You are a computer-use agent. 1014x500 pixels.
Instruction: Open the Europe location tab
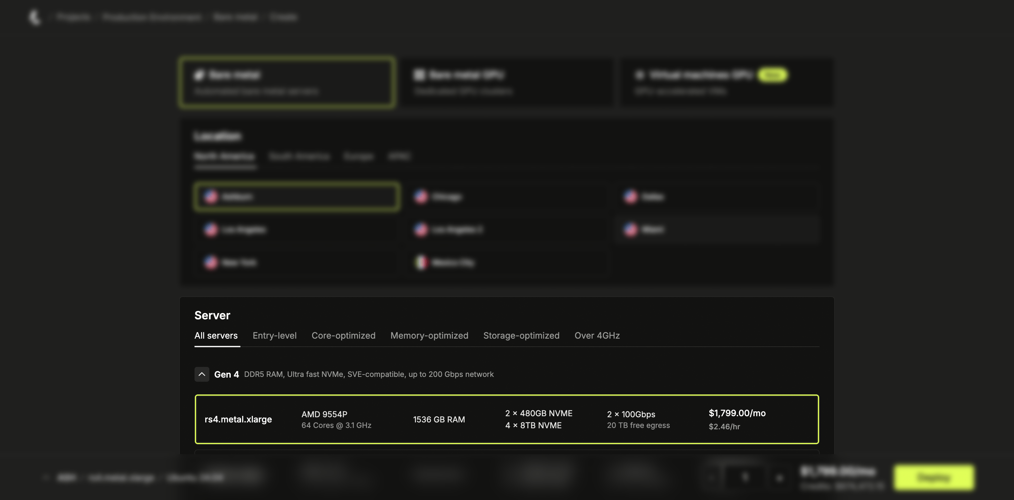pyautogui.click(x=359, y=156)
